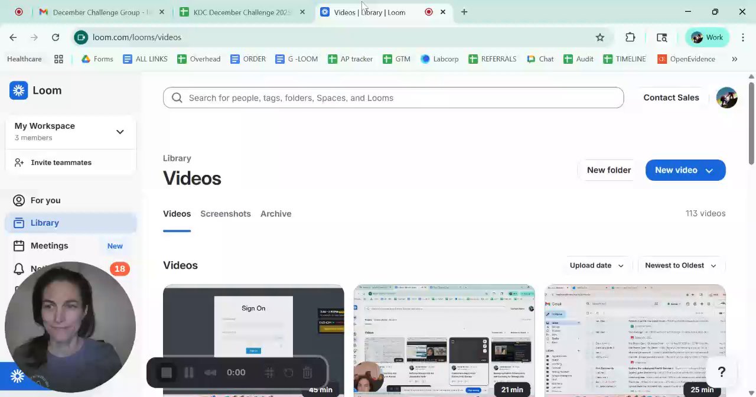
Task: Open the ALL LINKS bookmark
Action: click(145, 59)
